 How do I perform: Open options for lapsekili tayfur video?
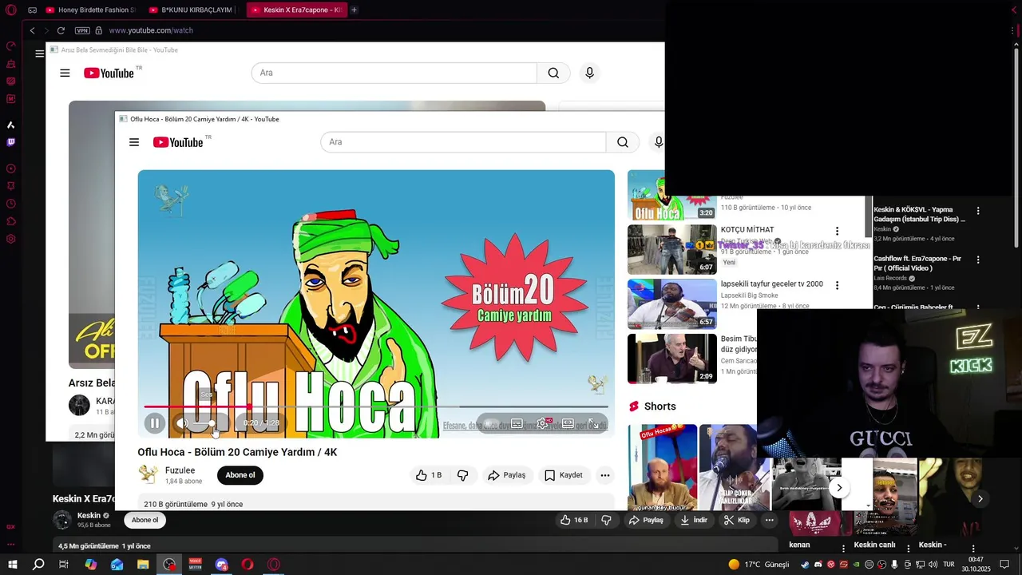837,285
